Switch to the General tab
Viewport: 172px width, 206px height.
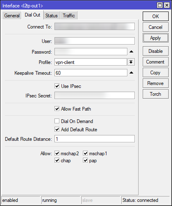coord(12,16)
